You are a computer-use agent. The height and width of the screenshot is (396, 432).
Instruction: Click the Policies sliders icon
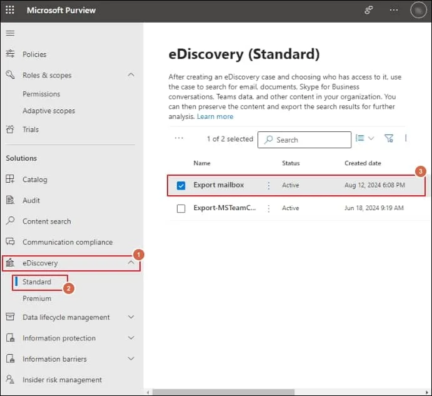coord(10,54)
